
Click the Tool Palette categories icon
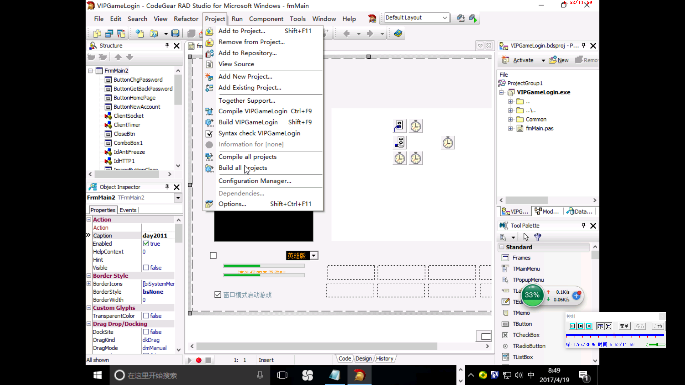coord(503,237)
